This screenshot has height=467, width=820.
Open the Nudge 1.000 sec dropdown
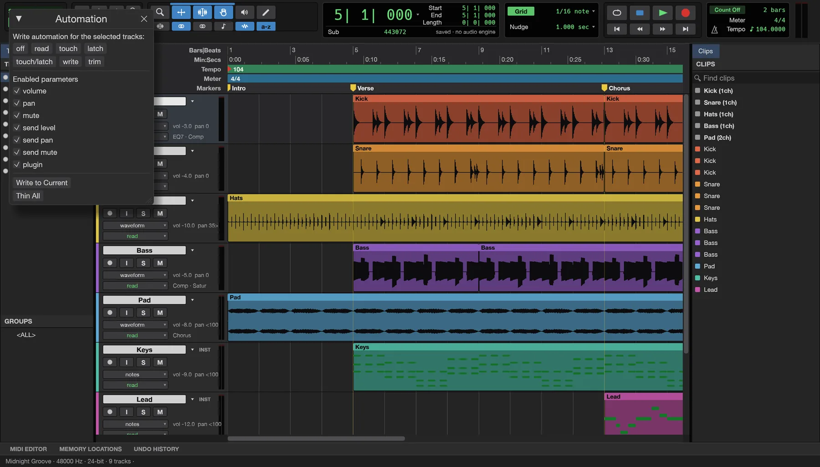575,27
